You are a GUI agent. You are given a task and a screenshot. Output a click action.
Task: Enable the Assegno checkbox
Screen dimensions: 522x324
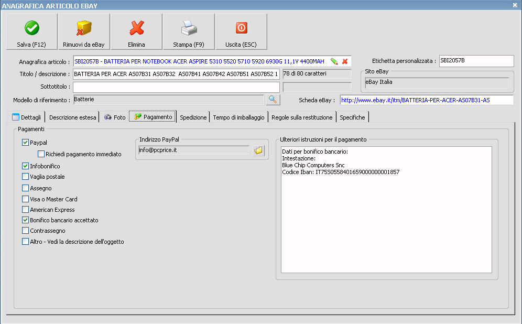click(x=25, y=188)
